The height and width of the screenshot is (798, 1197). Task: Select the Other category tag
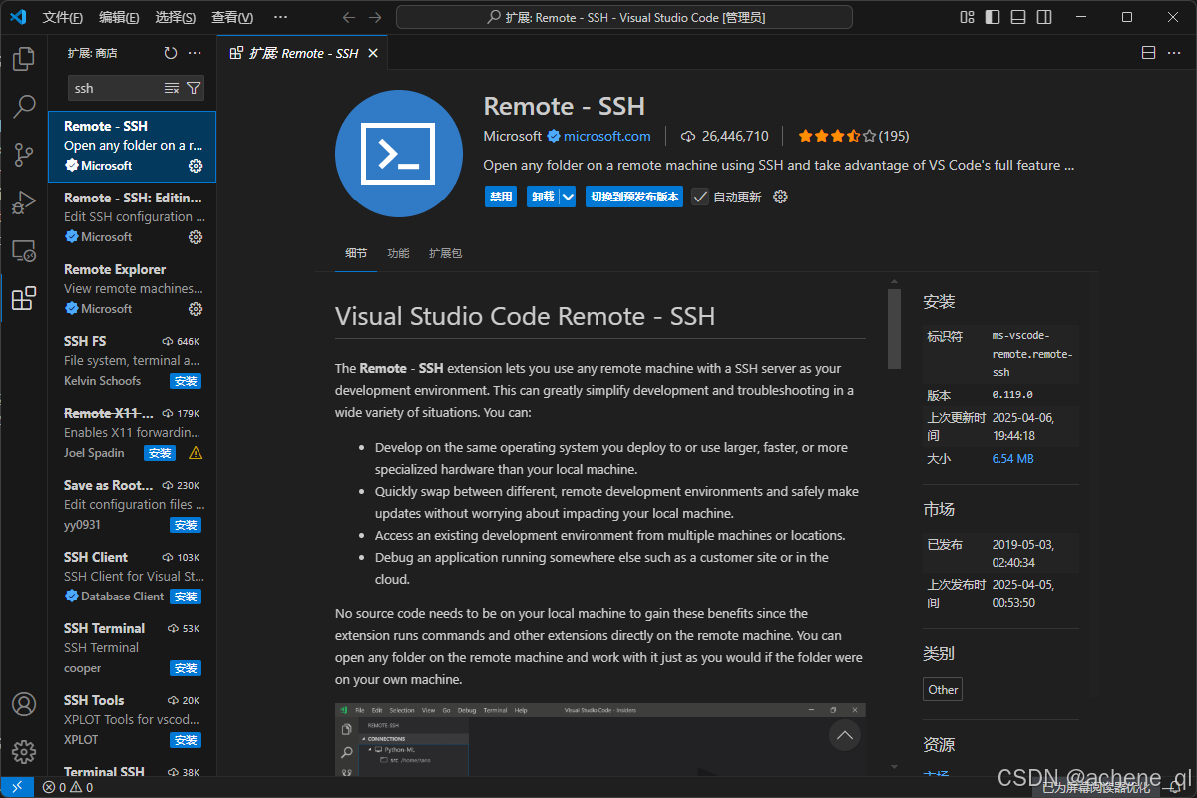pyautogui.click(x=943, y=689)
